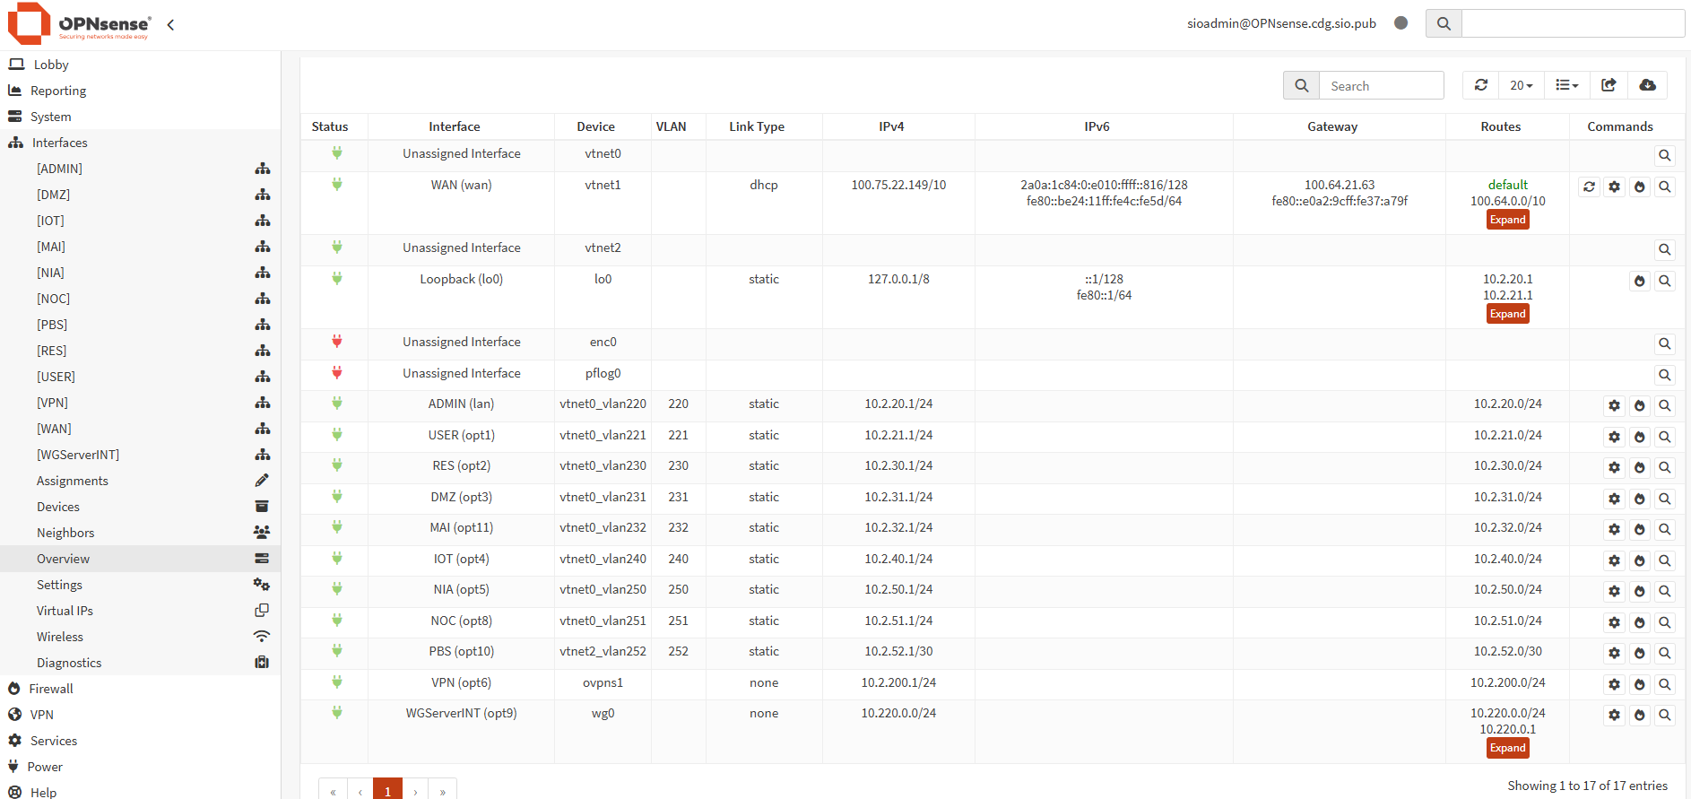Open the Firewall menu
The image size is (1691, 799).
140,689
